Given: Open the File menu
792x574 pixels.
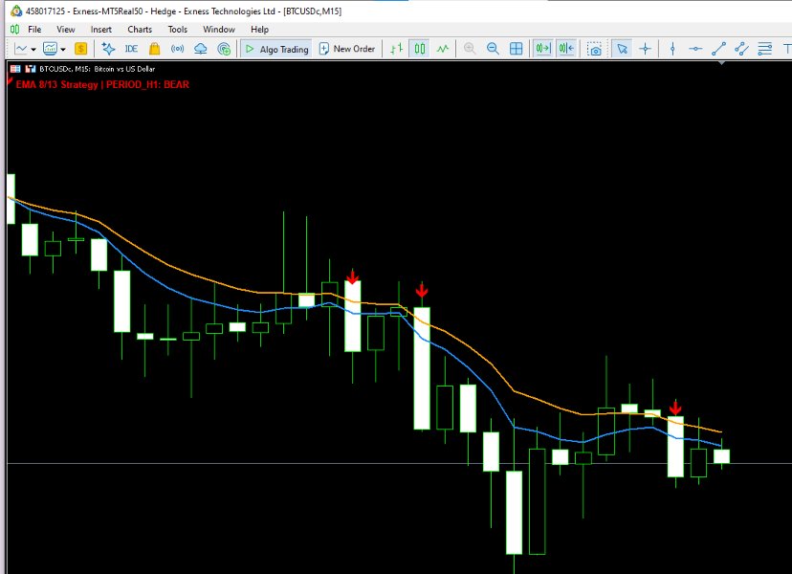Looking at the screenshot, I should point(34,30).
